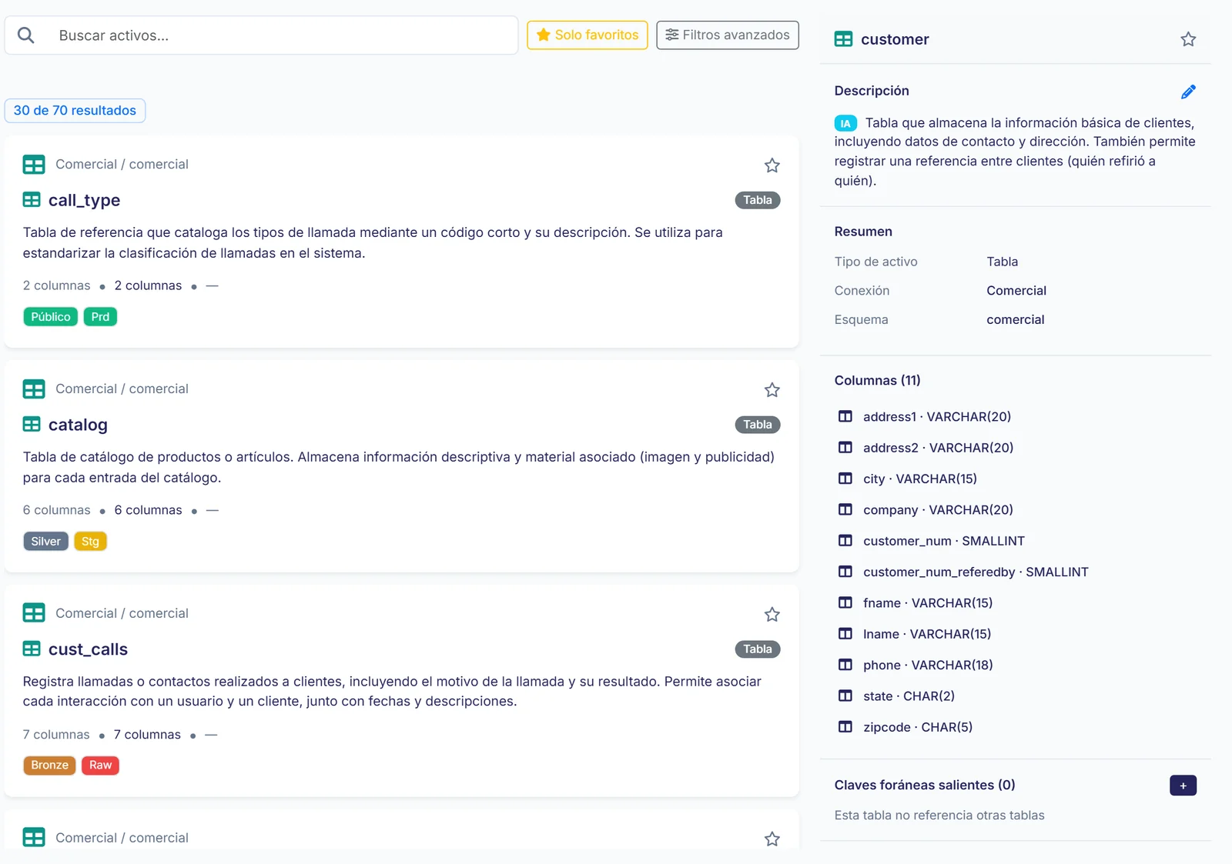
Task: Open the catalog table title
Action: (x=78, y=425)
